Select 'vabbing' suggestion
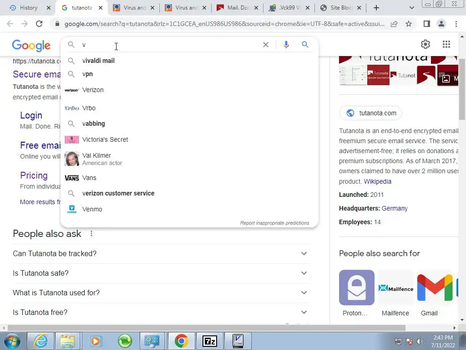 point(189,124)
